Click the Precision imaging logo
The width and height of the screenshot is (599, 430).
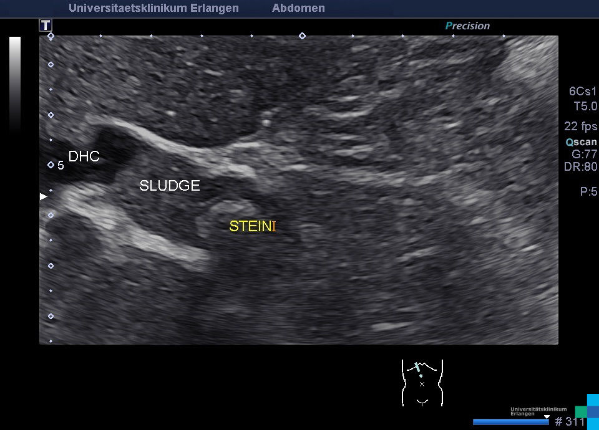[467, 26]
